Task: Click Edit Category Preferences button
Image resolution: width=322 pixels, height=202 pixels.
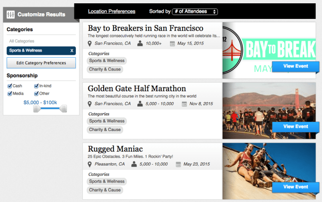Action: coord(41,63)
